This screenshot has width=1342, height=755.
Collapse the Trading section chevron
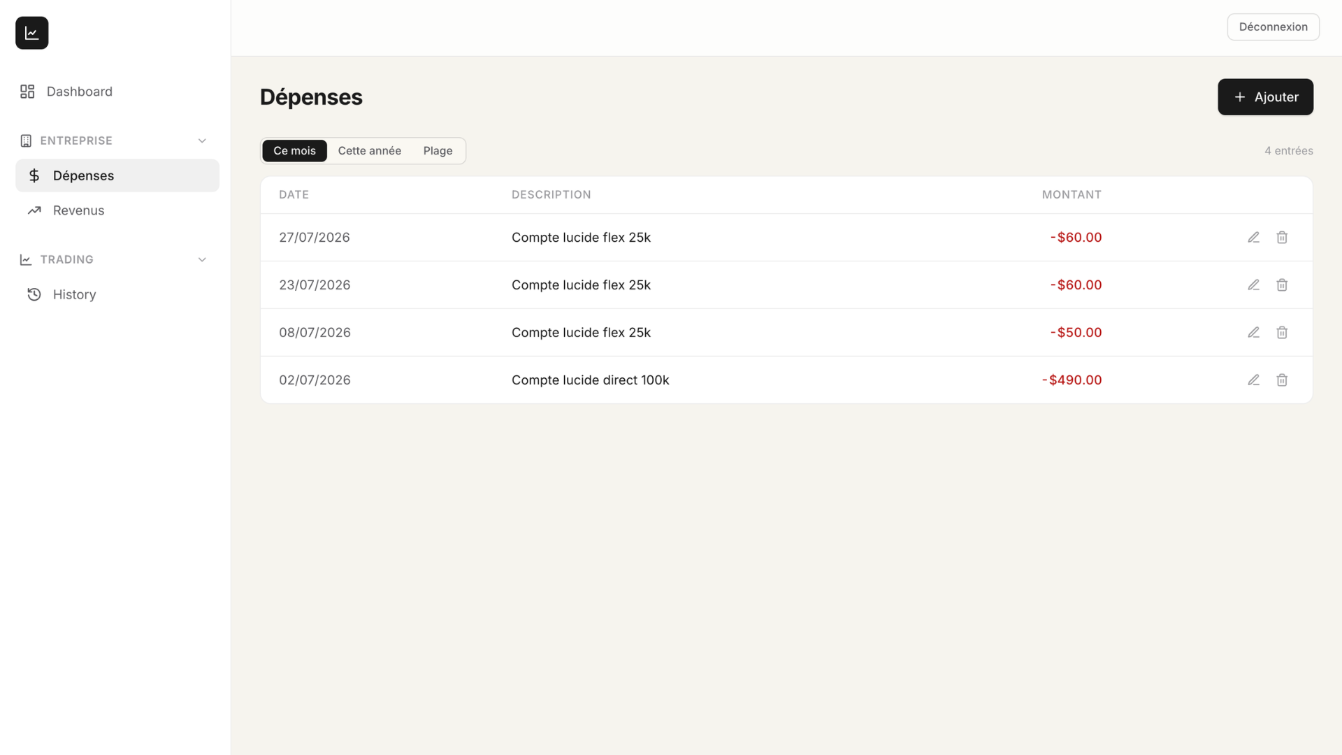tap(202, 259)
